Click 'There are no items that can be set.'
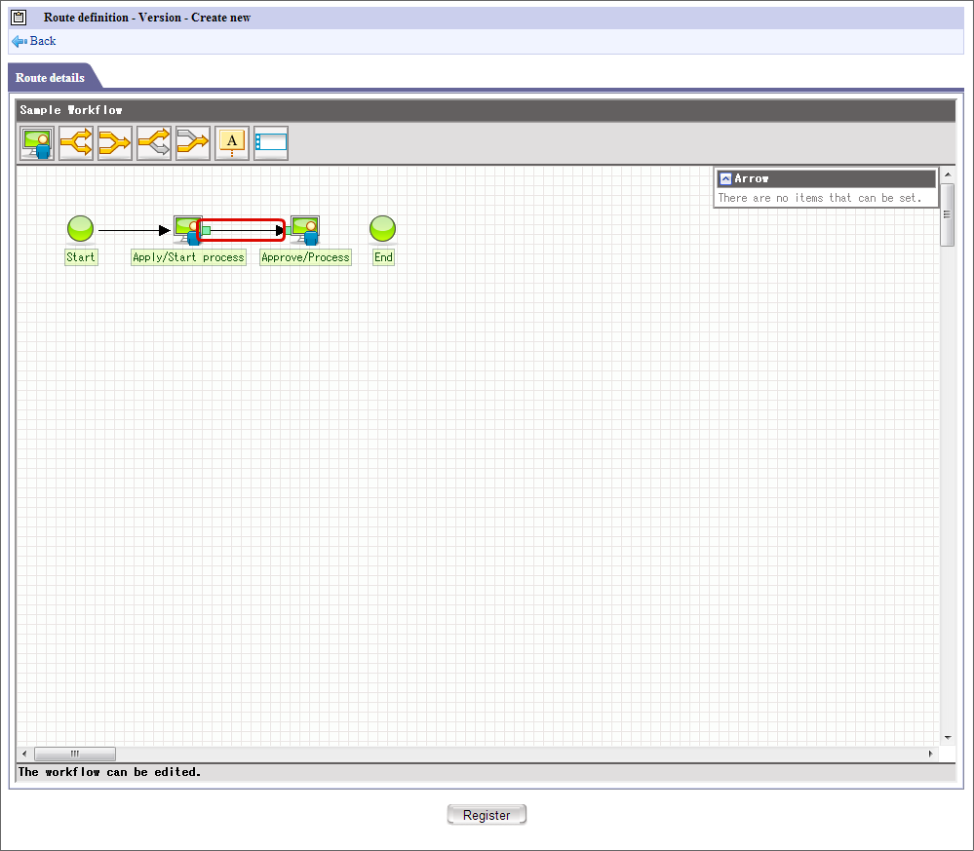Screen dimensions: 974x851 (x=820, y=198)
